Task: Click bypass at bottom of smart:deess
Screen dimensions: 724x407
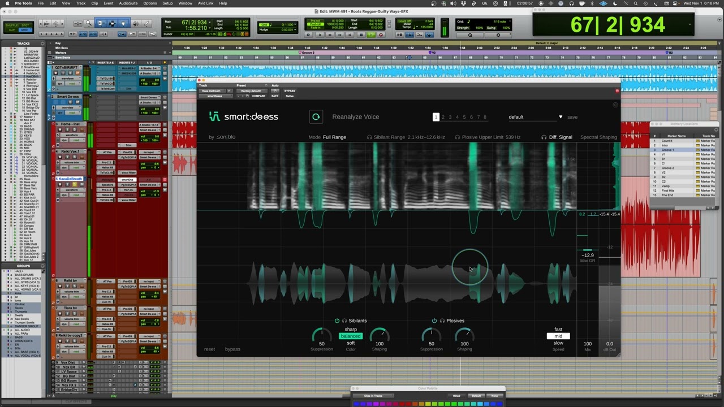Action: coord(232,349)
